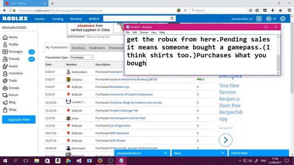The image size is (294, 165).
Task: Open the browser downloads arrow
Action: coord(272,11)
